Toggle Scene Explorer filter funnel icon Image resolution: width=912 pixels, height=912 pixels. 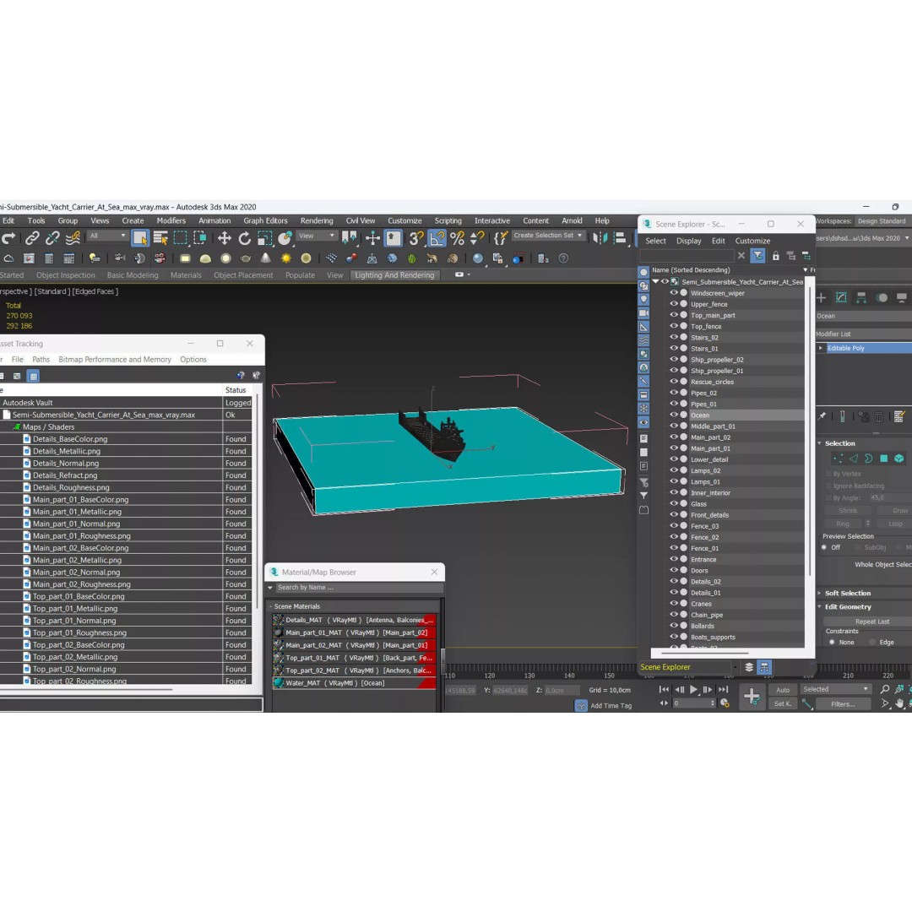tap(757, 256)
